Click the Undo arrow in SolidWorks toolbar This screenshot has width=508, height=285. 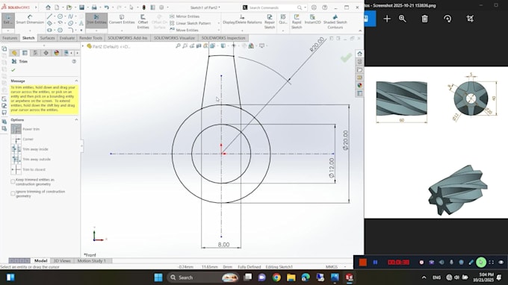click(x=106, y=7)
